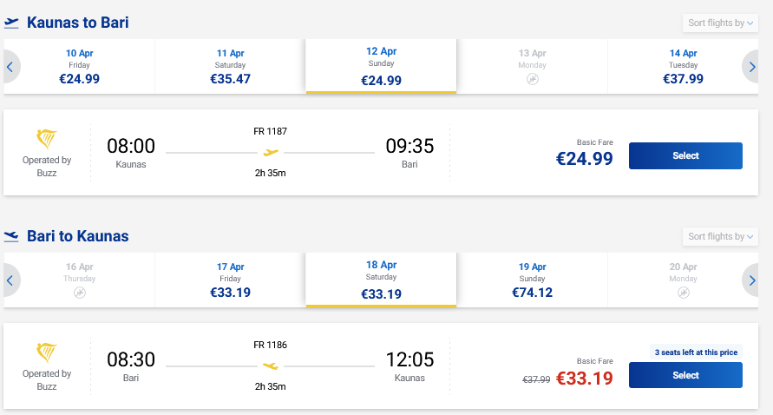Click the no-flight icon under 16 Apr Thursday

(79, 293)
